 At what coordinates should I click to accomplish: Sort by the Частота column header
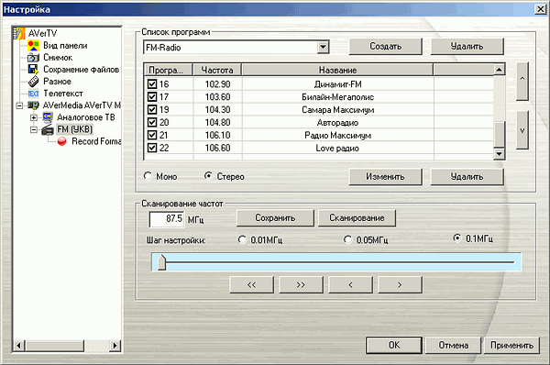[x=217, y=70]
